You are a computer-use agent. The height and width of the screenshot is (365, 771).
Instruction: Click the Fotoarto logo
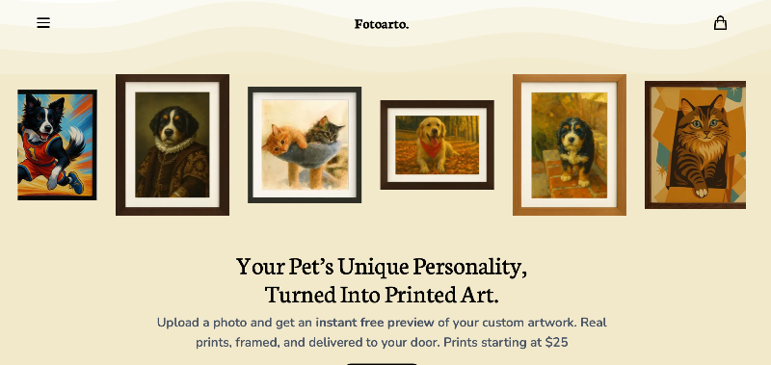pos(382,24)
